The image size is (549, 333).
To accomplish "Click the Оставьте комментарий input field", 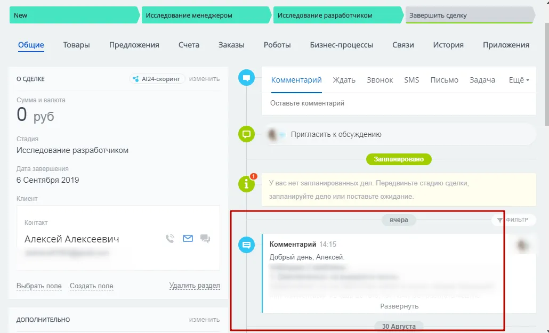I will click(373, 103).
